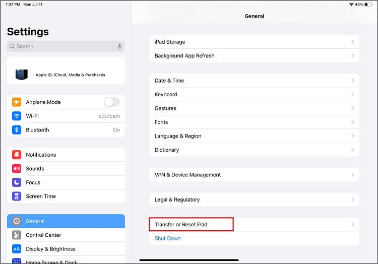
Task: Tap the Apple ID profile picture
Action: pos(22,75)
